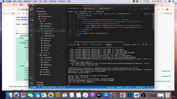Image resolution: width=177 pixels, height=99 pixels.
Task: Click Chrome's reload page button
Action: click(x=14, y=10)
